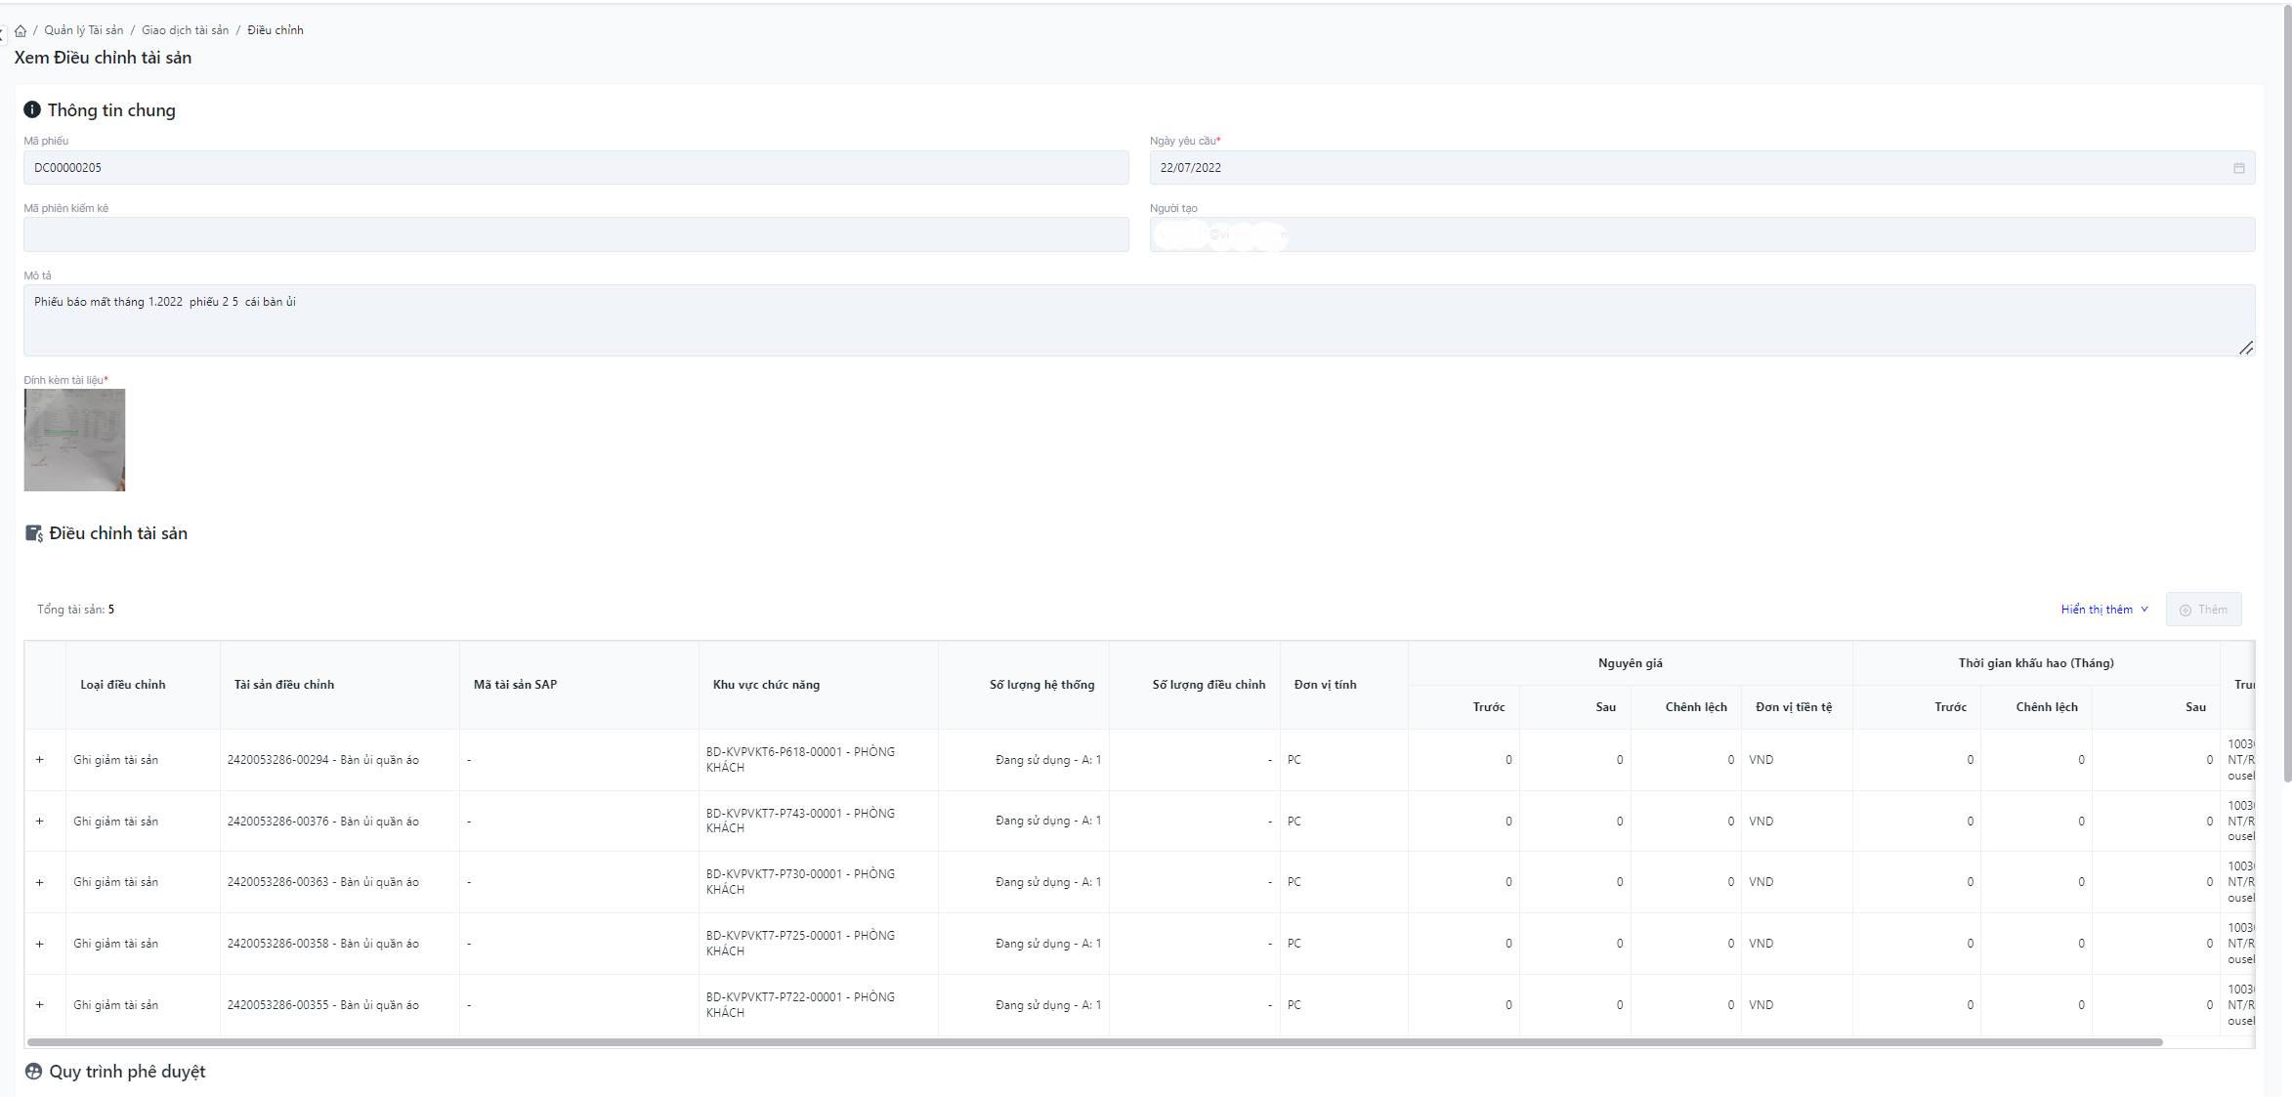Click the Điều chỉnh tài sản section icon

(33, 533)
